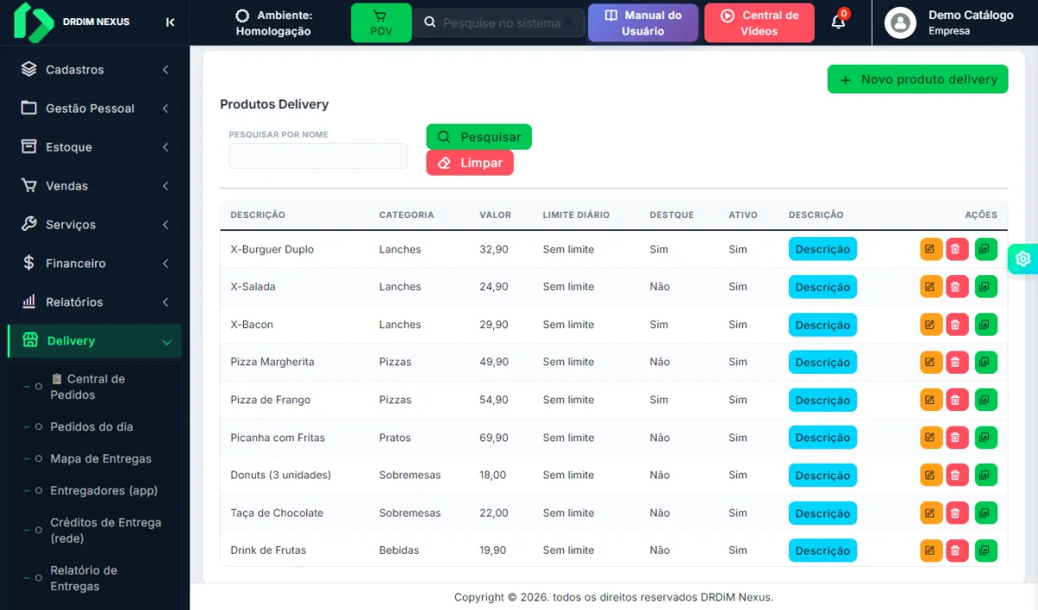Expand the Cadastros menu
The image size is (1038, 610).
point(95,69)
